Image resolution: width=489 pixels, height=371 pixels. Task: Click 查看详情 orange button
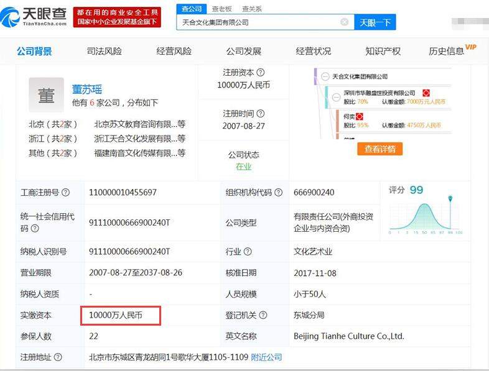[x=380, y=149]
